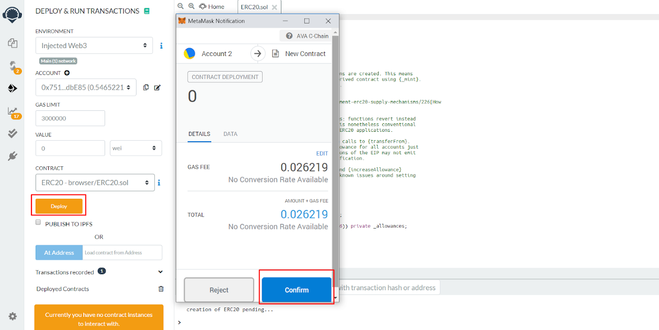Click EDIT link for the gas fee

pyautogui.click(x=322, y=153)
